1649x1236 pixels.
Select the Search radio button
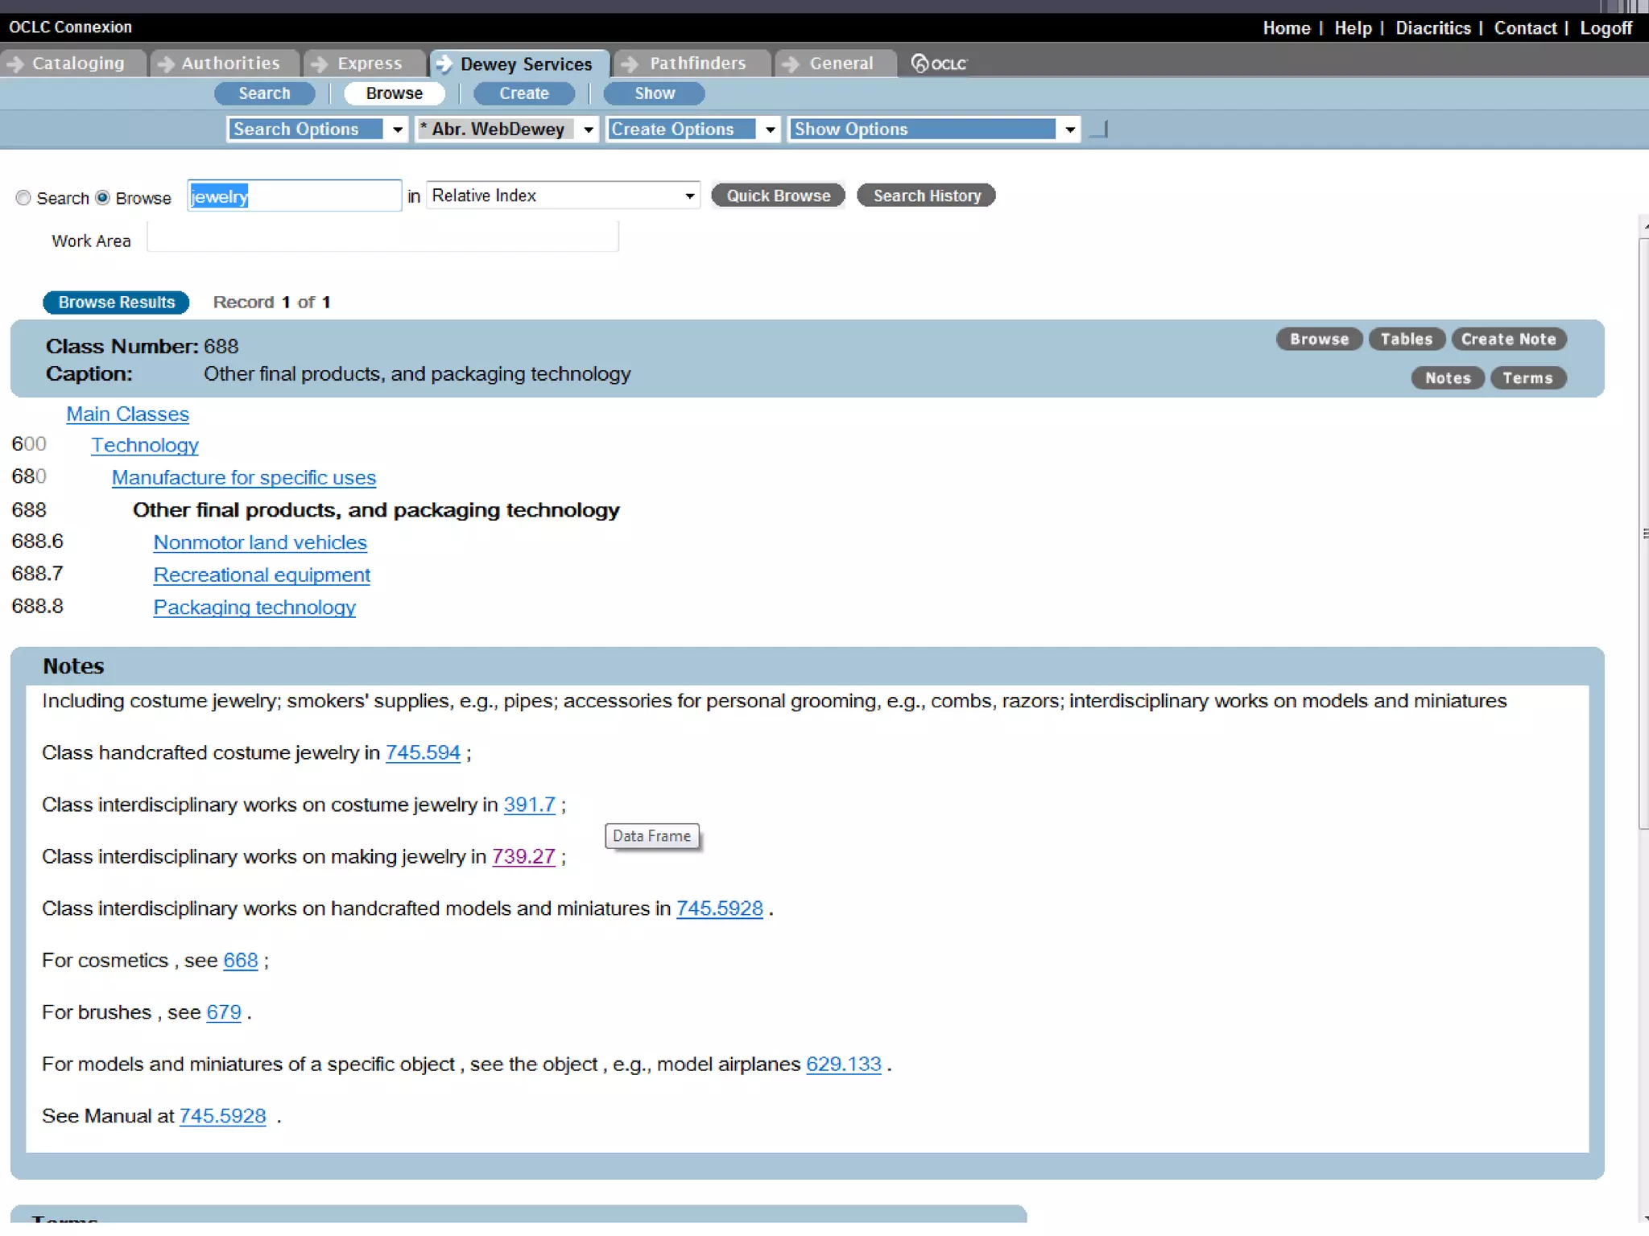(x=23, y=198)
